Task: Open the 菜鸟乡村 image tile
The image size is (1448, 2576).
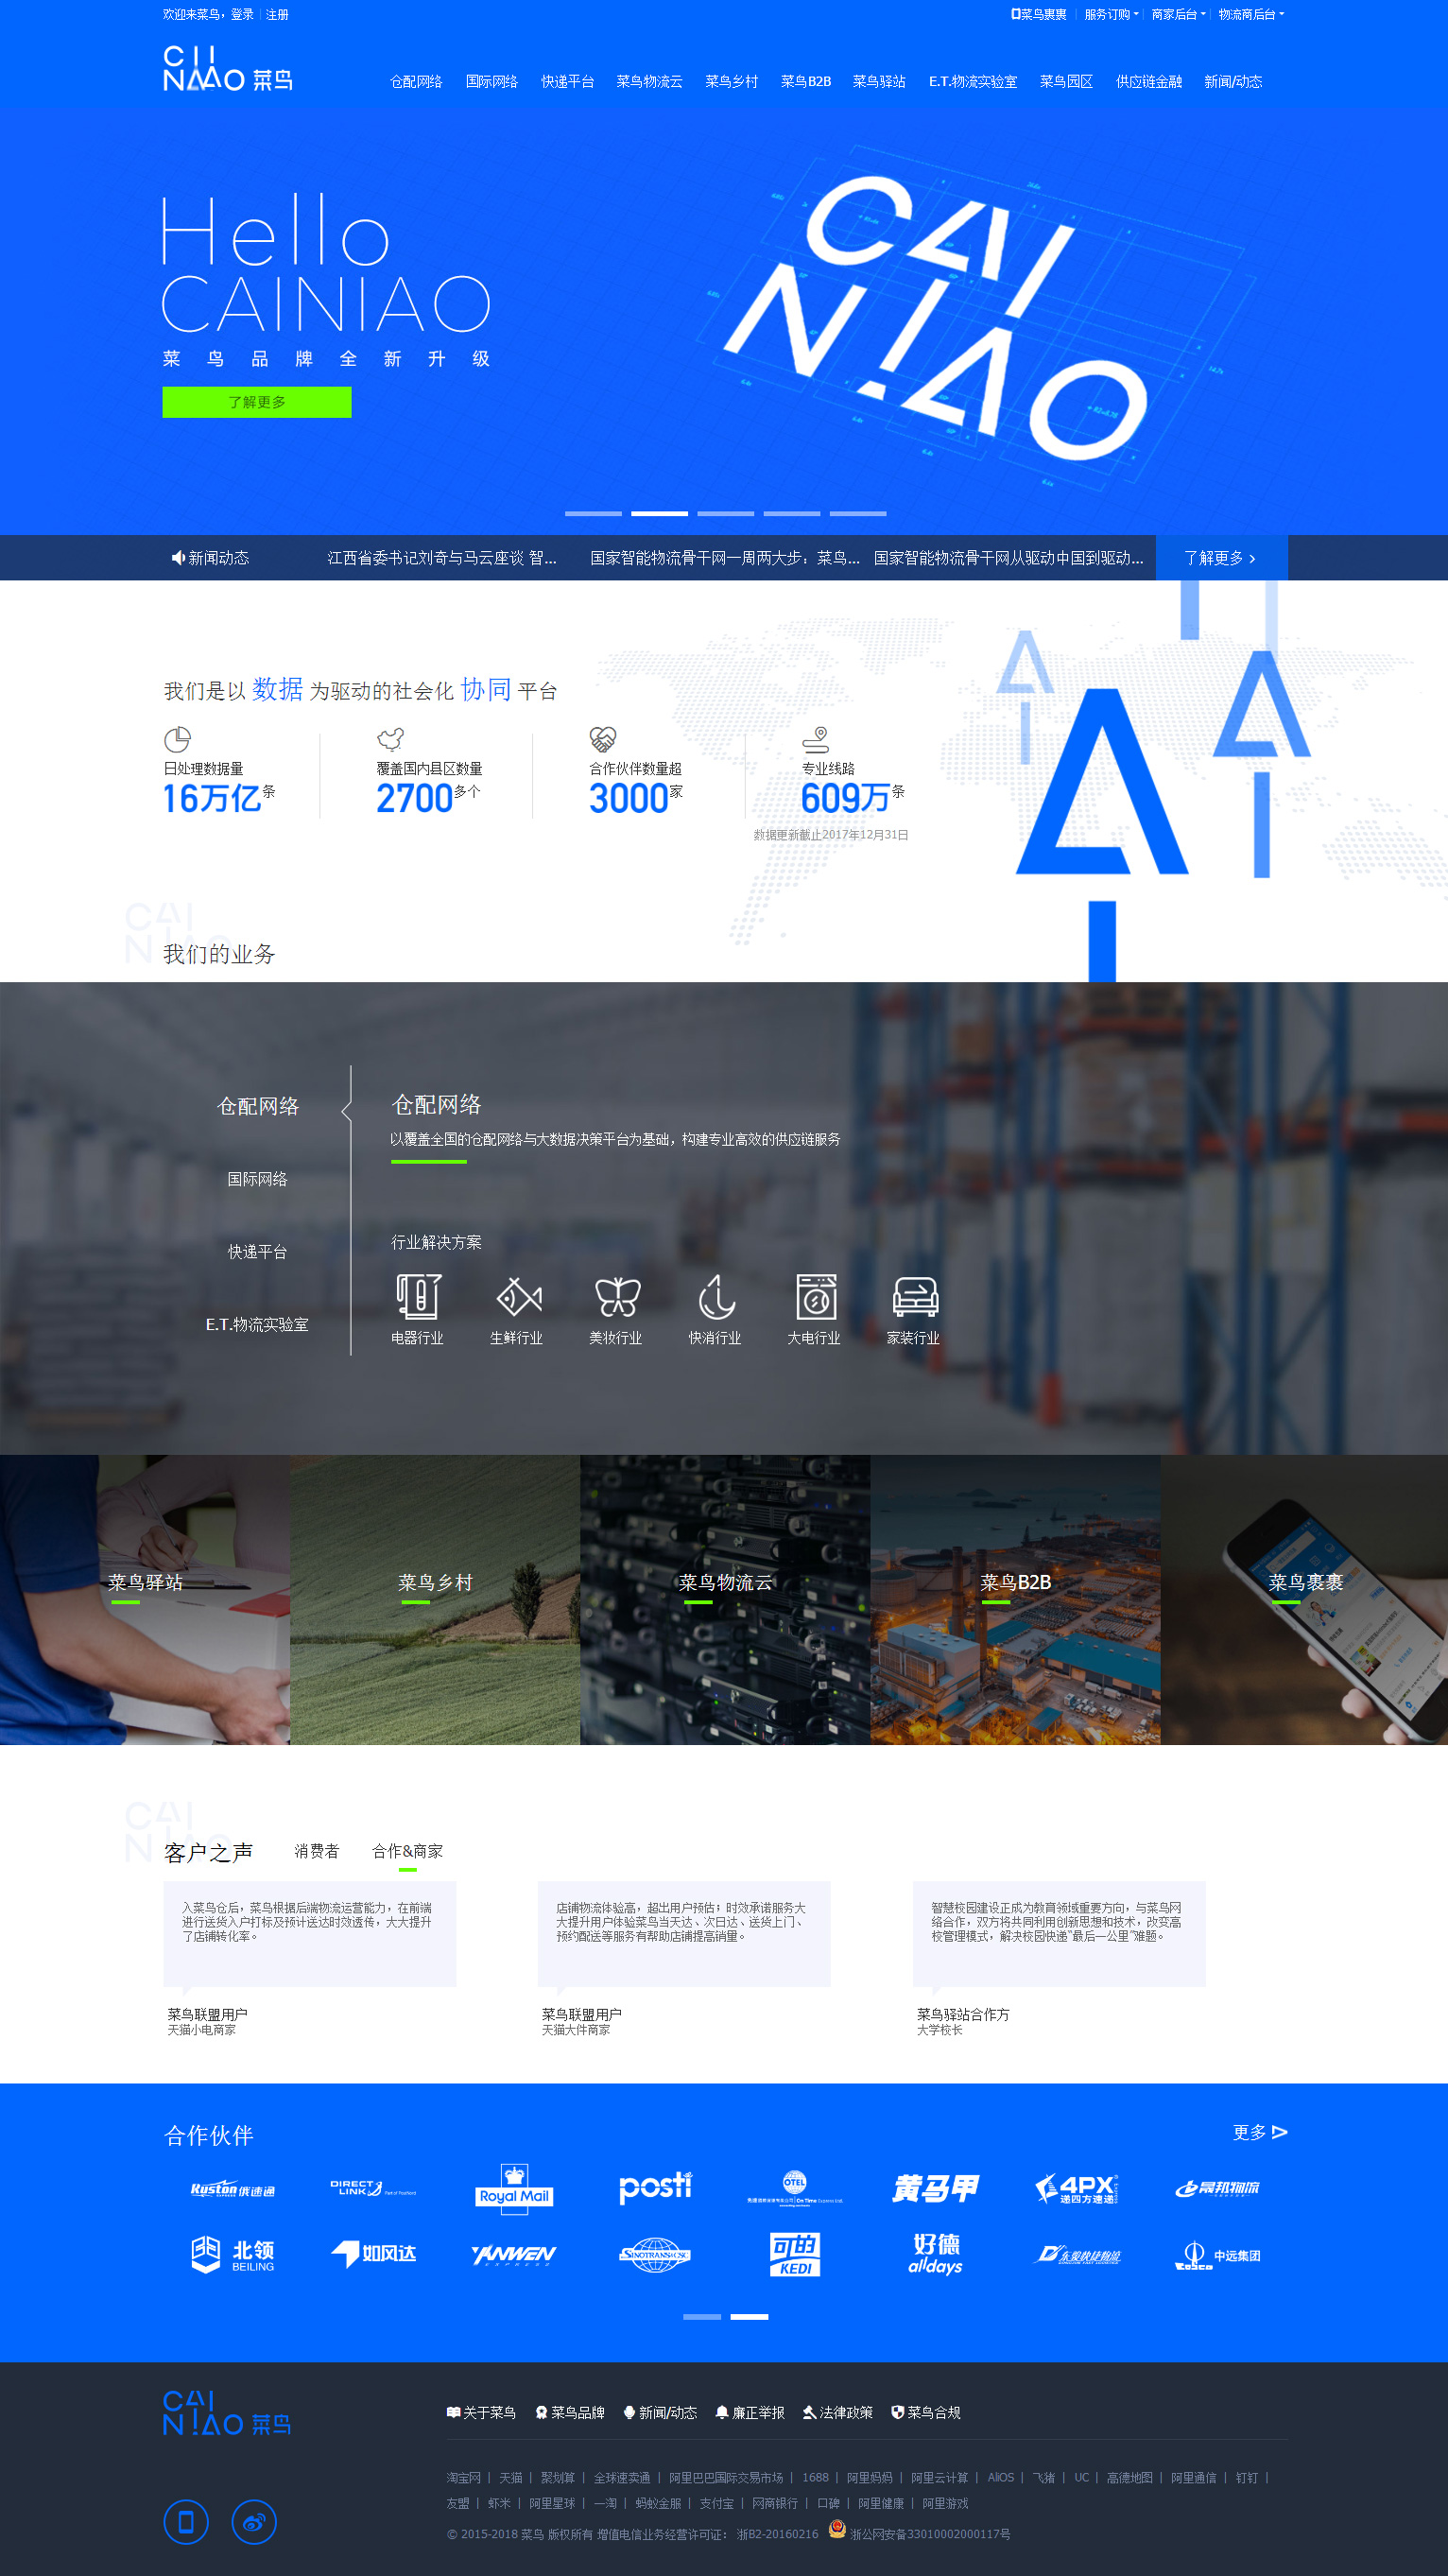Action: point(435,1600)
